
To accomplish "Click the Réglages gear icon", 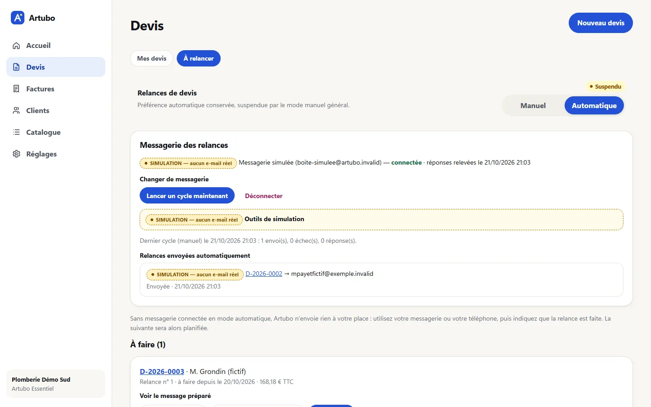I will (16, 154).
